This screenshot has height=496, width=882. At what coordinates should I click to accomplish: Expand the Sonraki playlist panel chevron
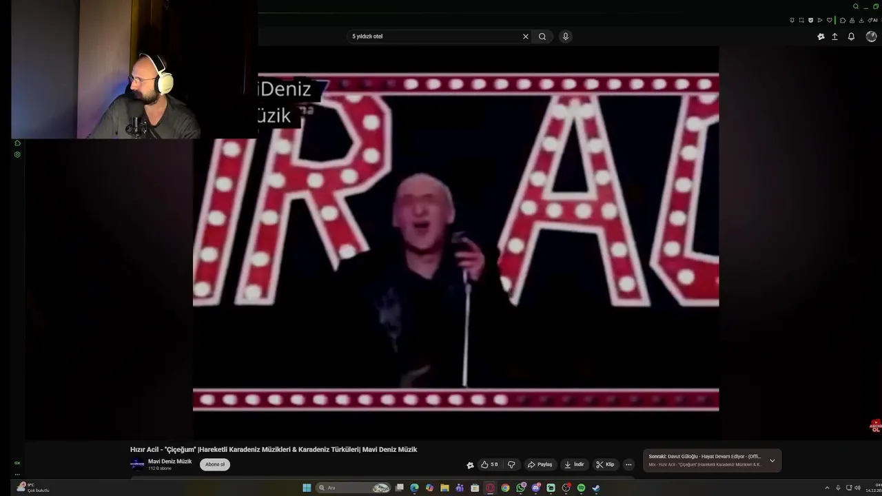pyautogui.click(x=772, y=460)
